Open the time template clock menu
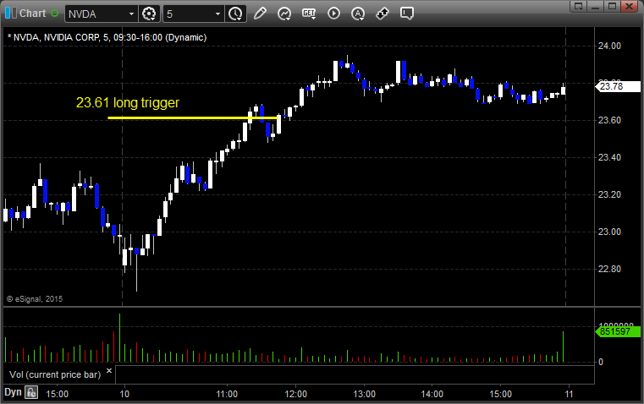The height and width of the screenshot is (404, 644). pos(236,14)
